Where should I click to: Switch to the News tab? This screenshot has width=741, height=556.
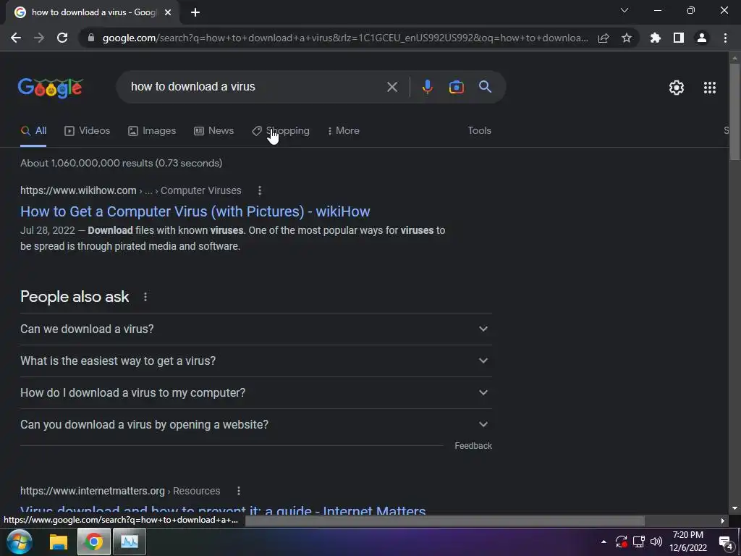point(213,131)
